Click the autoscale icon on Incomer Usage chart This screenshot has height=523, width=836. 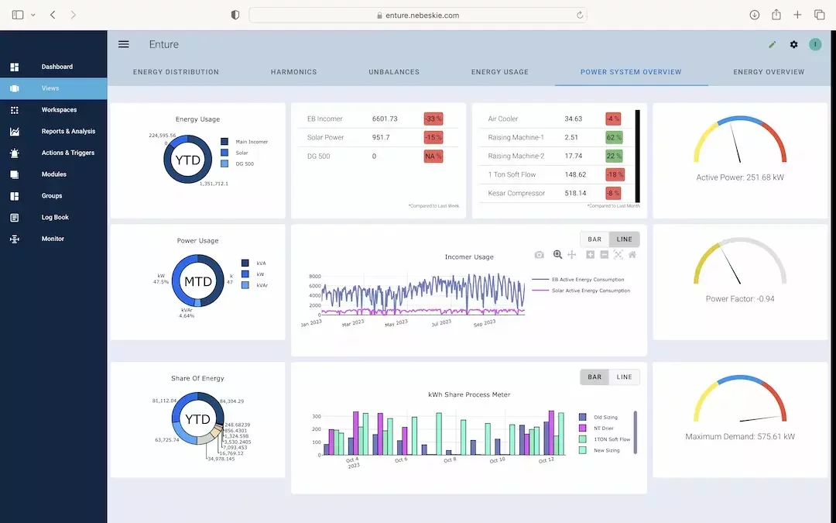pos(618,255)
